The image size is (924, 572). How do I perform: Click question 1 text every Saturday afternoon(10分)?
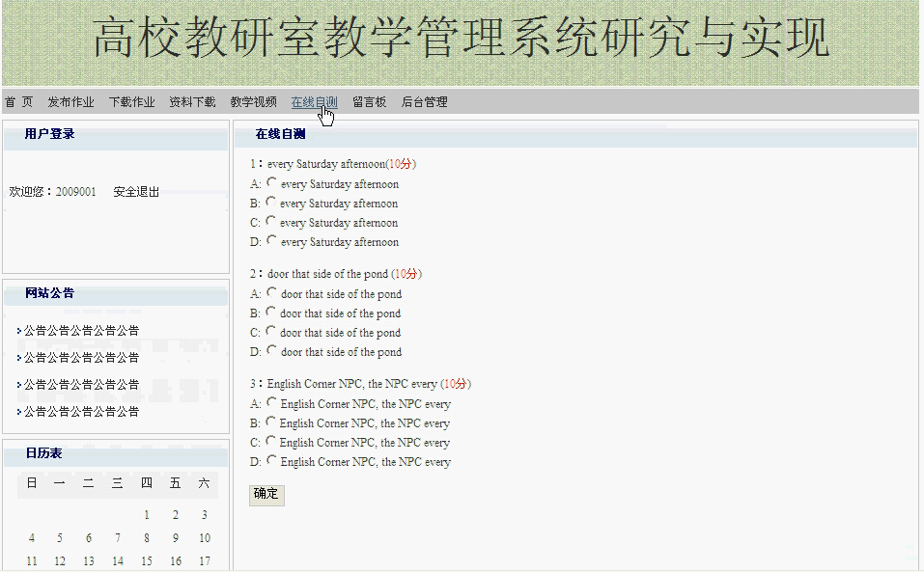(342, 164)
